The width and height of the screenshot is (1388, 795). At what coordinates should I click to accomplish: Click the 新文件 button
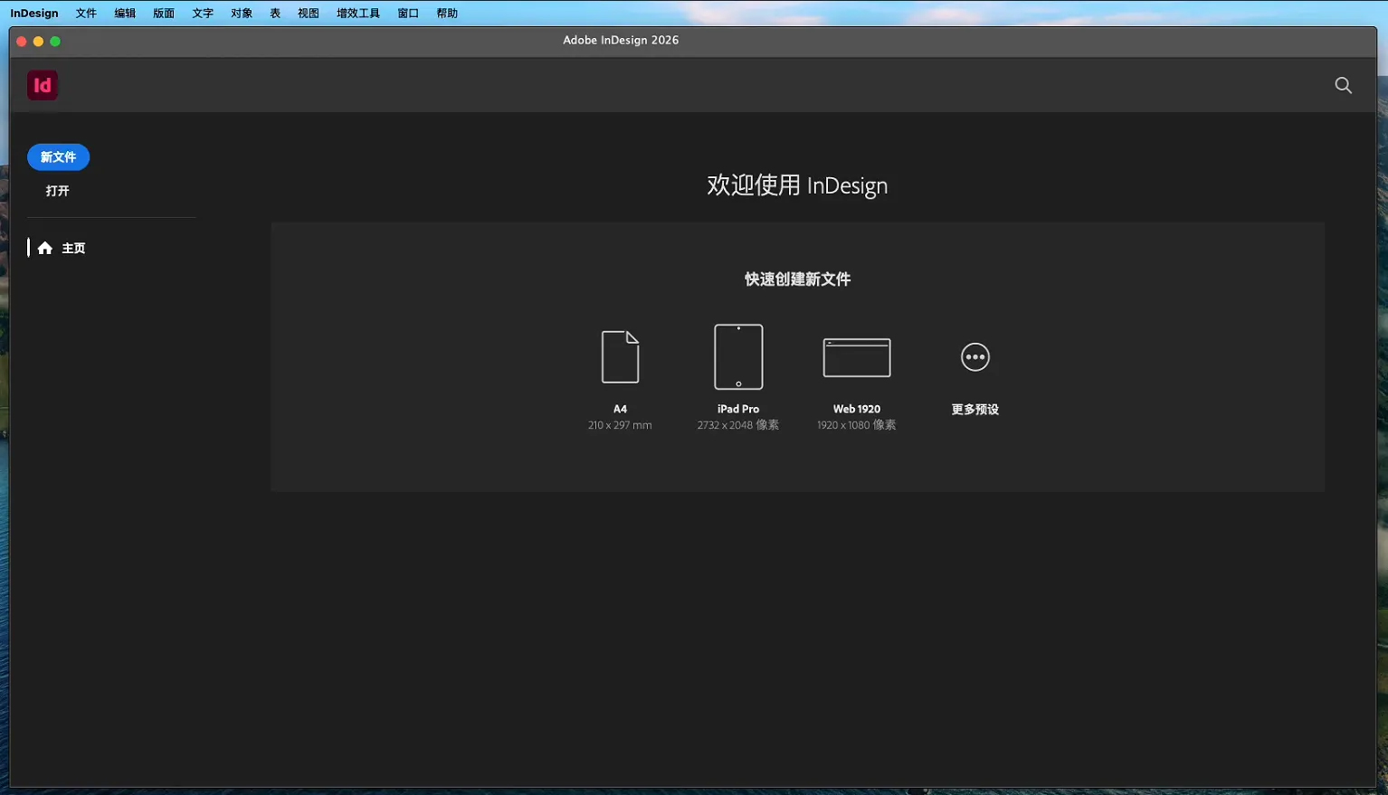58,156
